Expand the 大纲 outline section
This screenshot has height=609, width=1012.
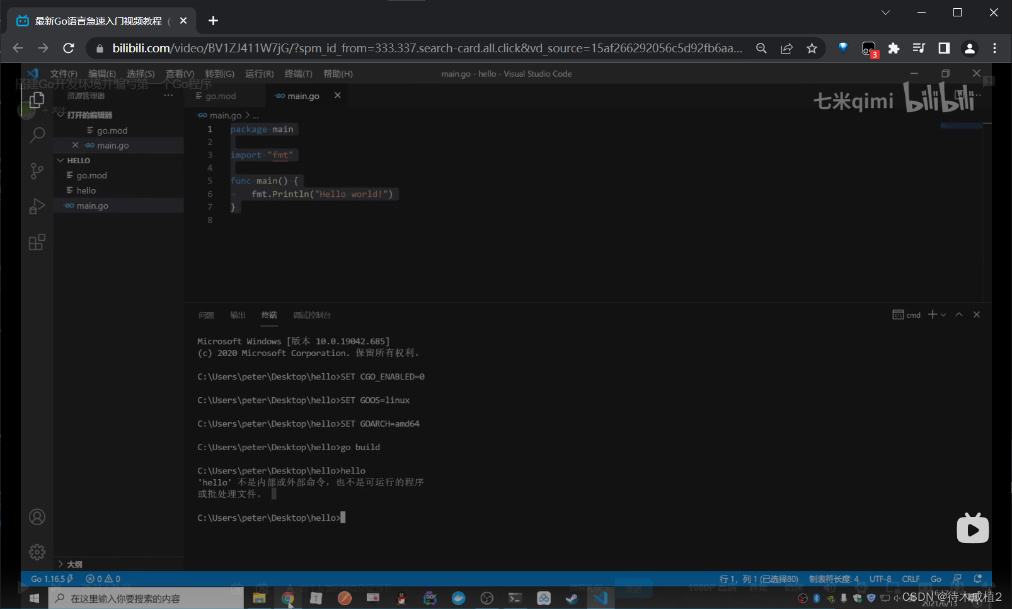pos(61,564)
